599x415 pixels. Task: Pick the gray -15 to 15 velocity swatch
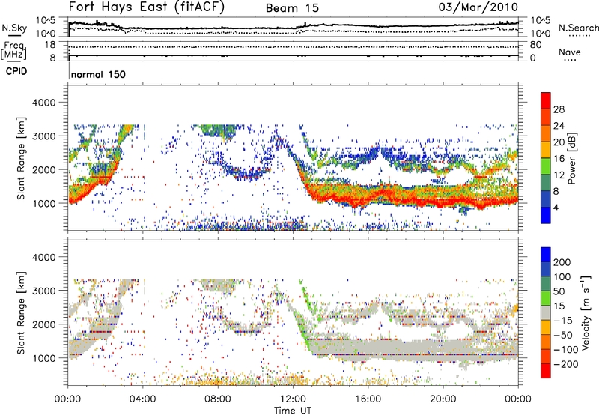pyautogui.click(x=546, y=313)
